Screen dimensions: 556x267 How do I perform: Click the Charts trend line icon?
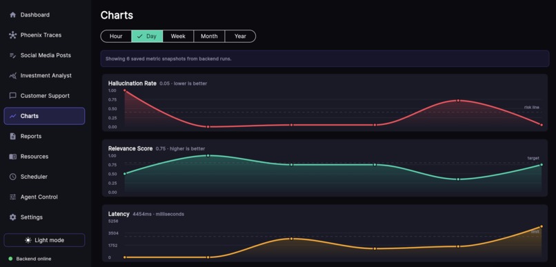[13, 116]
